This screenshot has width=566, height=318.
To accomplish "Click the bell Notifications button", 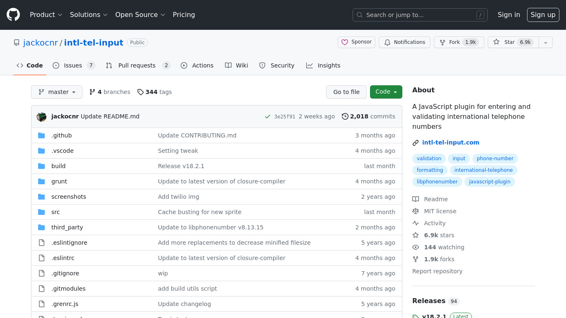I will pyautogui.click(x=404, y=42).
